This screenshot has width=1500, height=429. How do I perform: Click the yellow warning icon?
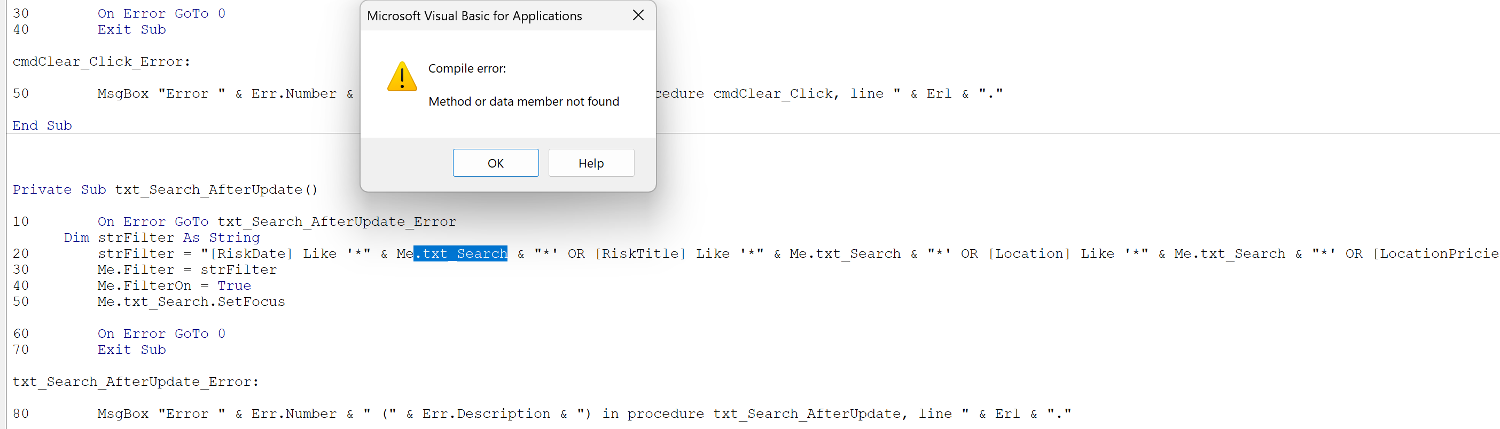pyautogui.click(x=402, y=77)
